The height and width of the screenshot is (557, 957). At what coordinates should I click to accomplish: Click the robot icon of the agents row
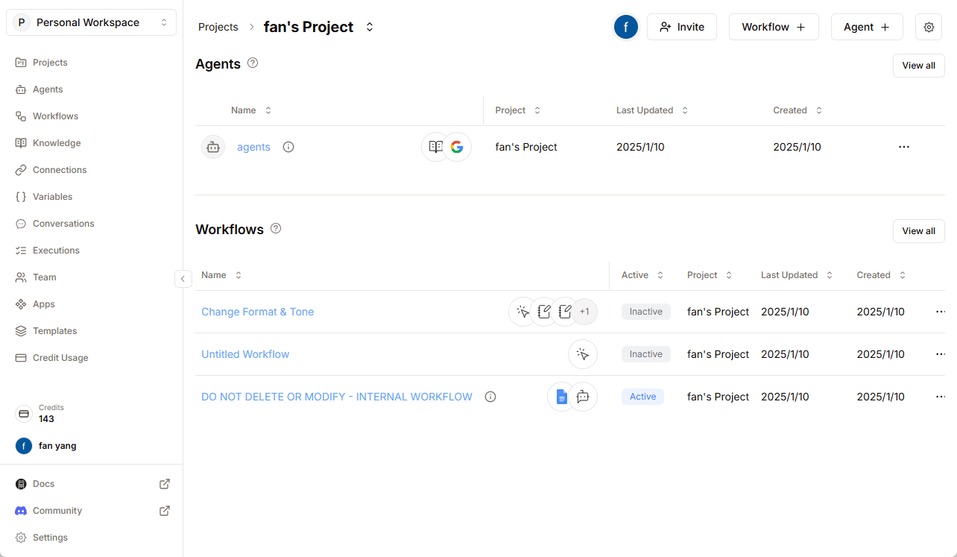coord(213,147)
